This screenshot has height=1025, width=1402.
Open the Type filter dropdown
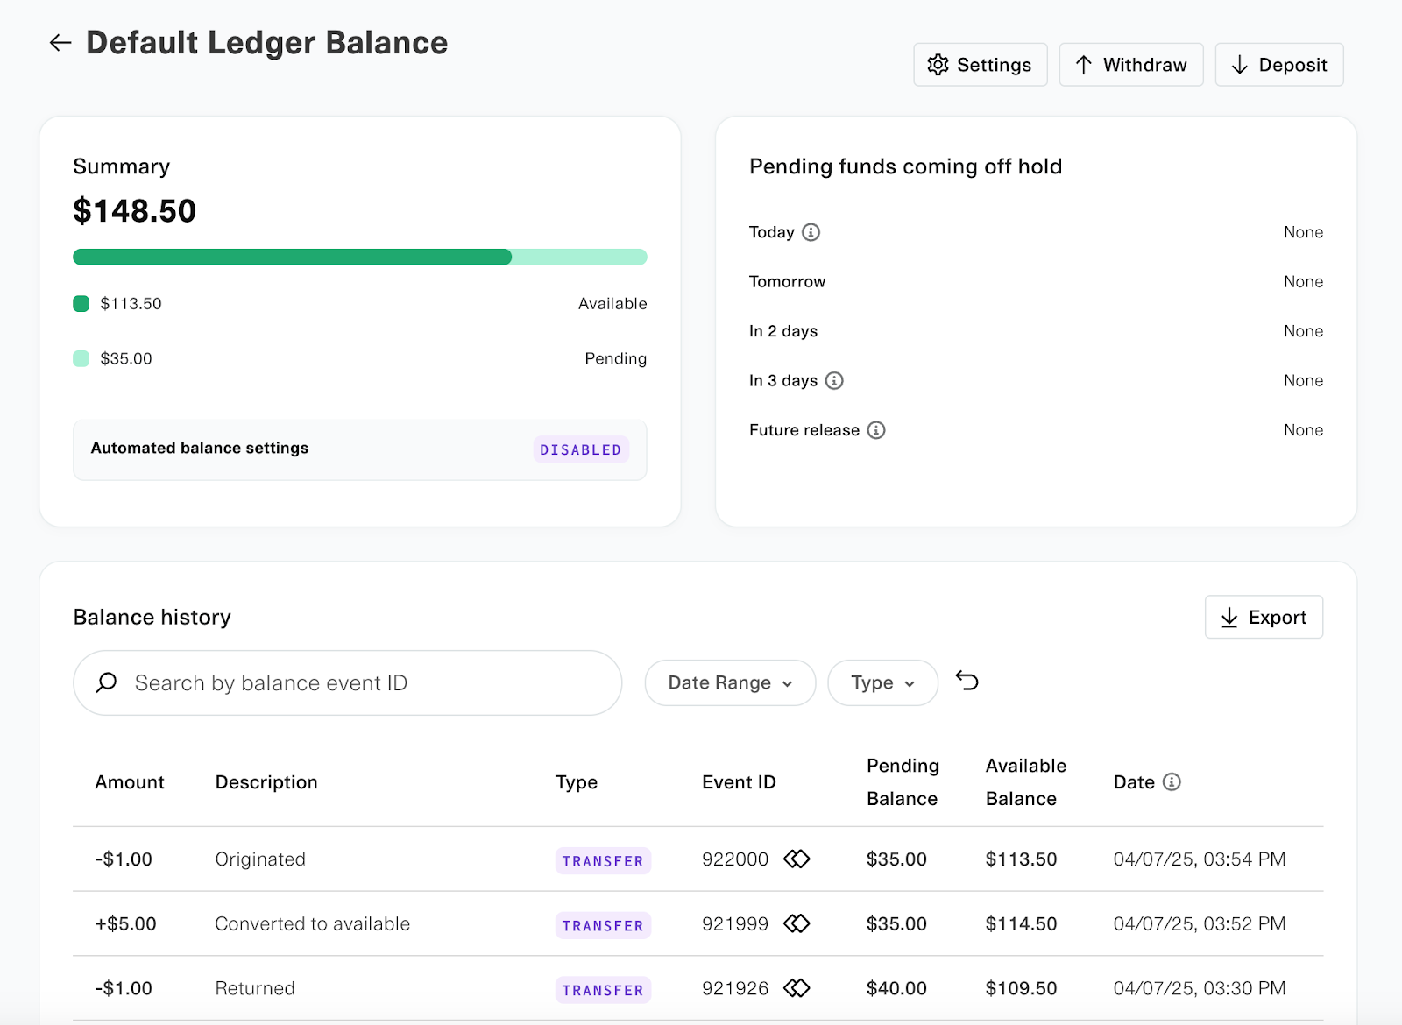pyautogui.click(x=882, y=682)
